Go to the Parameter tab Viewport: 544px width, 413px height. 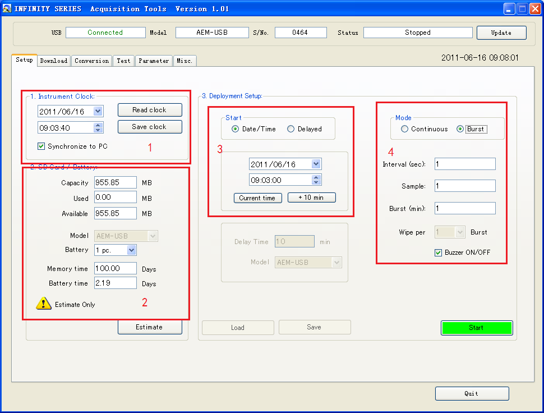click(x=154, y=61)
